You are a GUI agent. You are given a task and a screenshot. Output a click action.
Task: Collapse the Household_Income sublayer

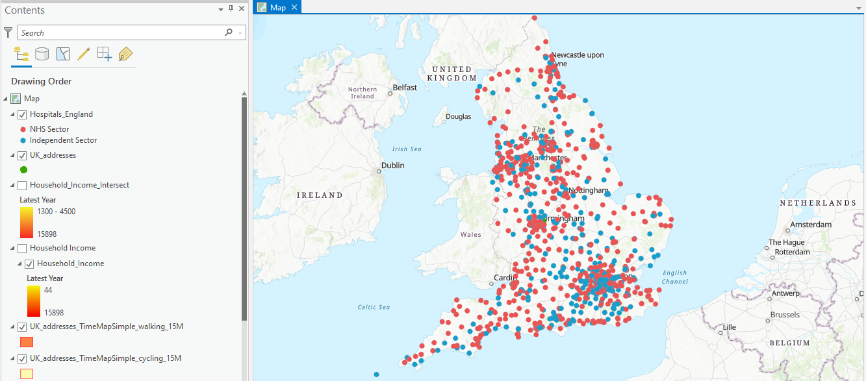[20, 264]
